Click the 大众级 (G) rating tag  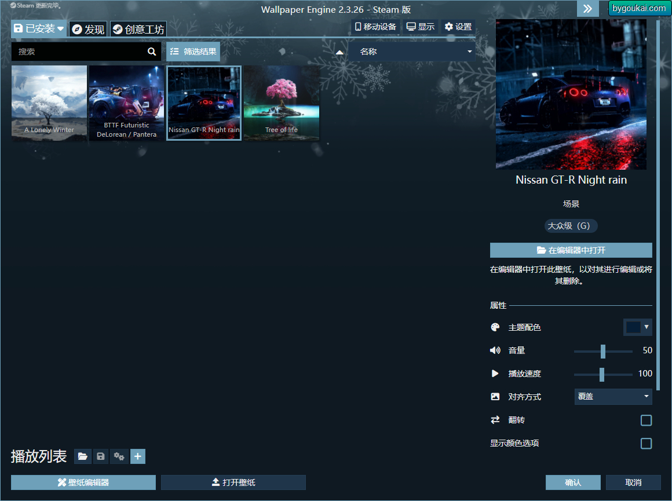point(571,226)
